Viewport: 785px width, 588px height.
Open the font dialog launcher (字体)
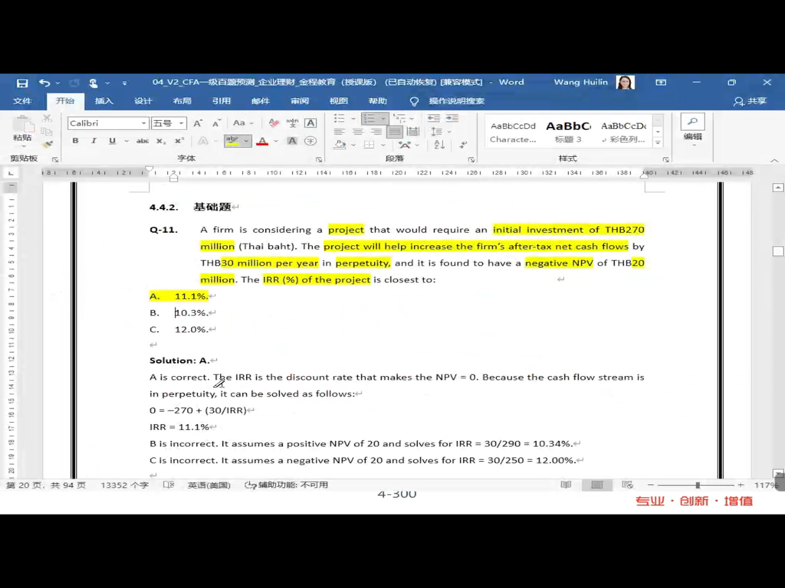pos(318,159)
